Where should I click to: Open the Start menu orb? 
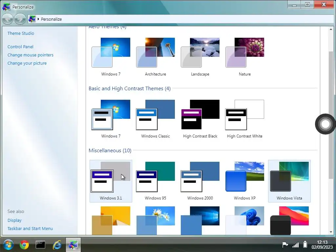pyautogui.click(x=8, y=244)
